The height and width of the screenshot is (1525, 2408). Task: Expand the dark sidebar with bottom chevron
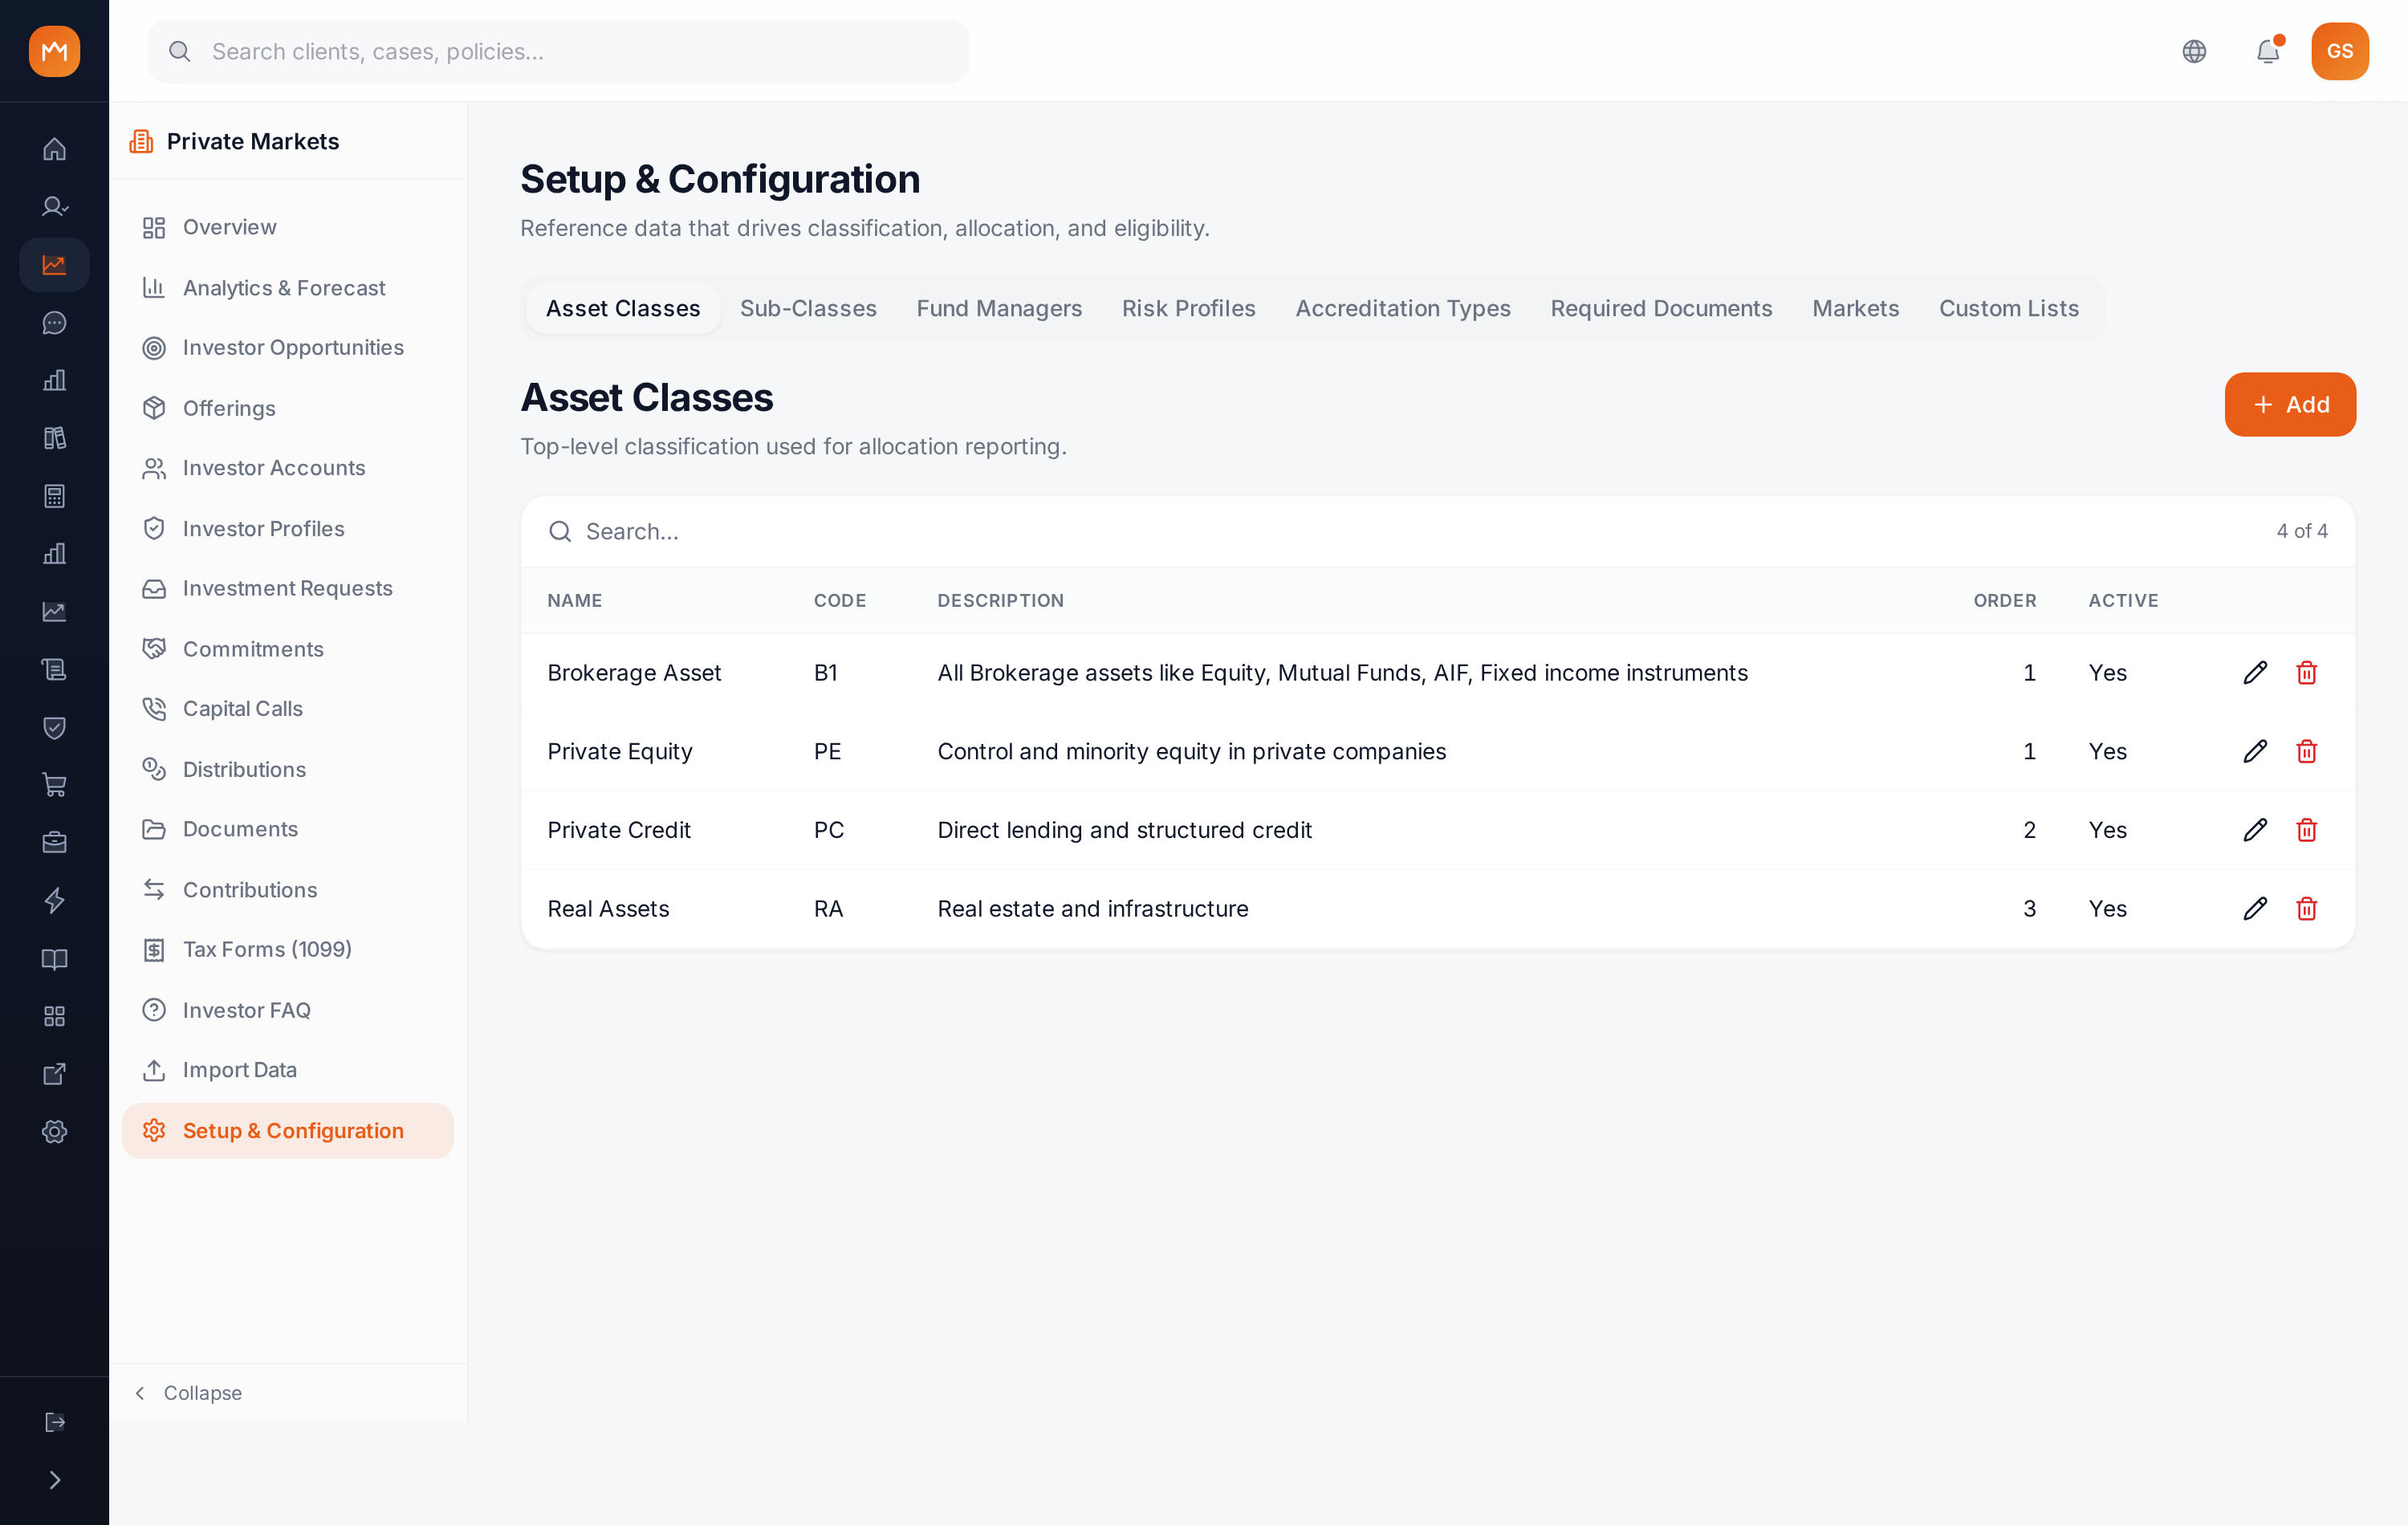54,1480
